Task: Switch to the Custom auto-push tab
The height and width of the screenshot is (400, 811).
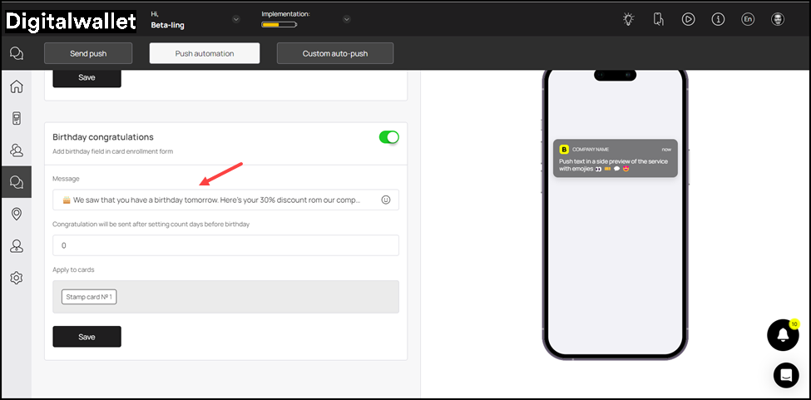Action: click(334, 53)
